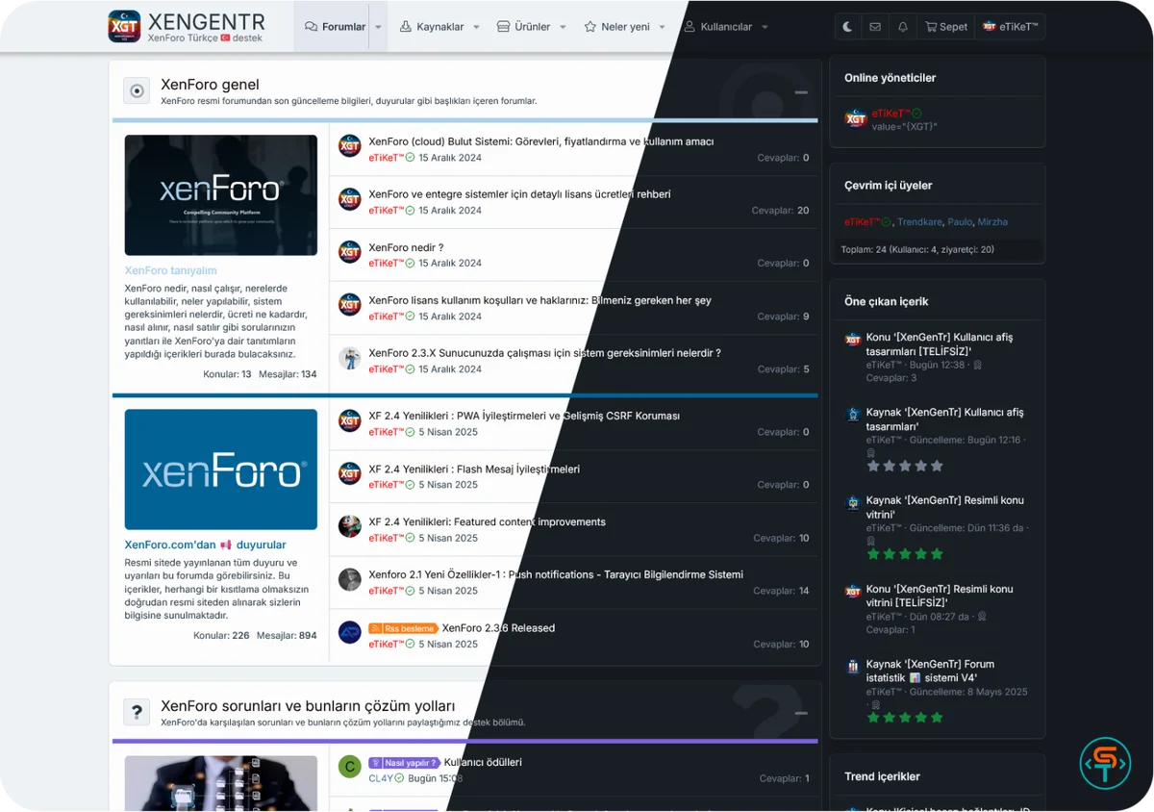The height and width of the screenshot is (812, 1154).
Task: Open Konu '[XenGenTr] Kullanıcı afiş tasarımları [TELİFSİZ]'
Action: (939, 344)
